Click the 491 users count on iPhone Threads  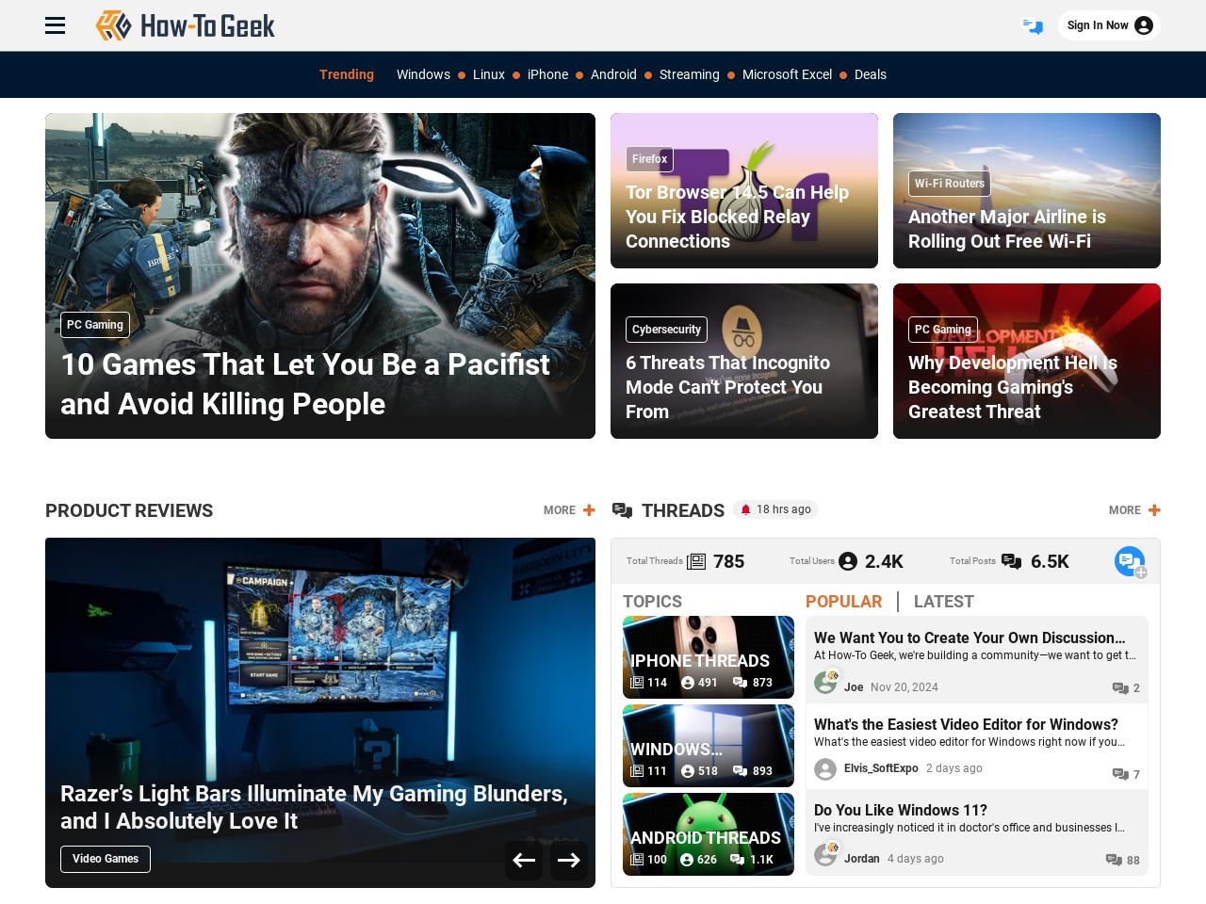click(699, 683)
